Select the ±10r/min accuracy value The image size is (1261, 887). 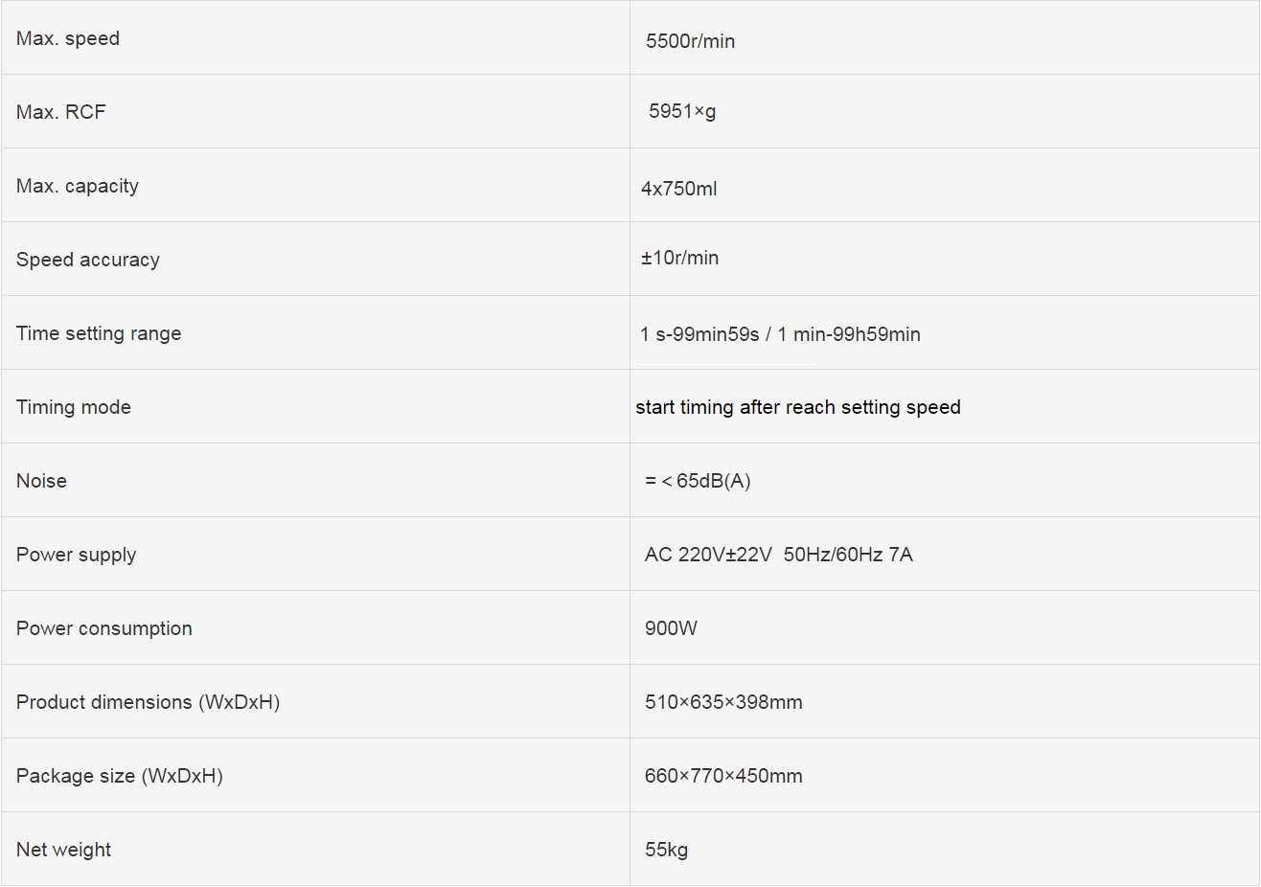pyautogui.click(x=680, y=258)
